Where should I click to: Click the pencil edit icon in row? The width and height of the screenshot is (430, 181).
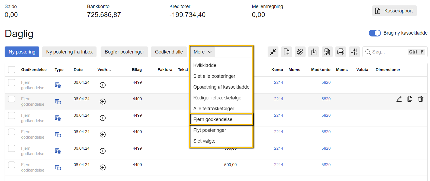[399, 99]
